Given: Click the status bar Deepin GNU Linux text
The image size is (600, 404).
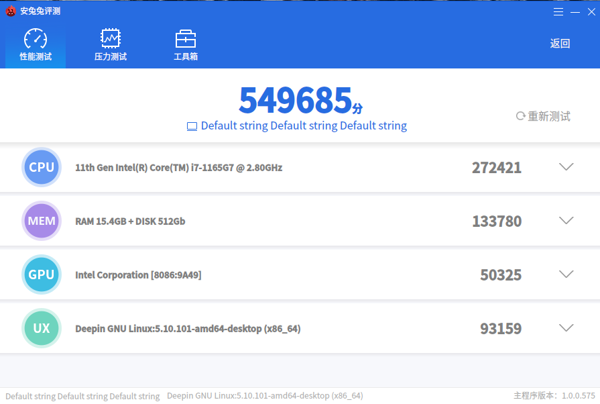Looking at the screenshot, I should (x=265, y=396).
